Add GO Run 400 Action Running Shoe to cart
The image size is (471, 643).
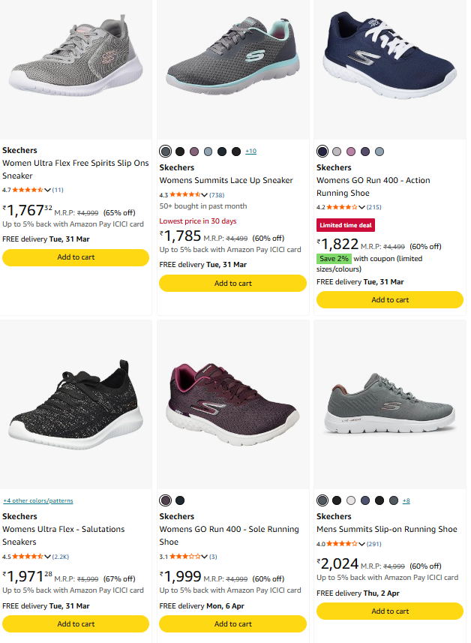[390, 299]
